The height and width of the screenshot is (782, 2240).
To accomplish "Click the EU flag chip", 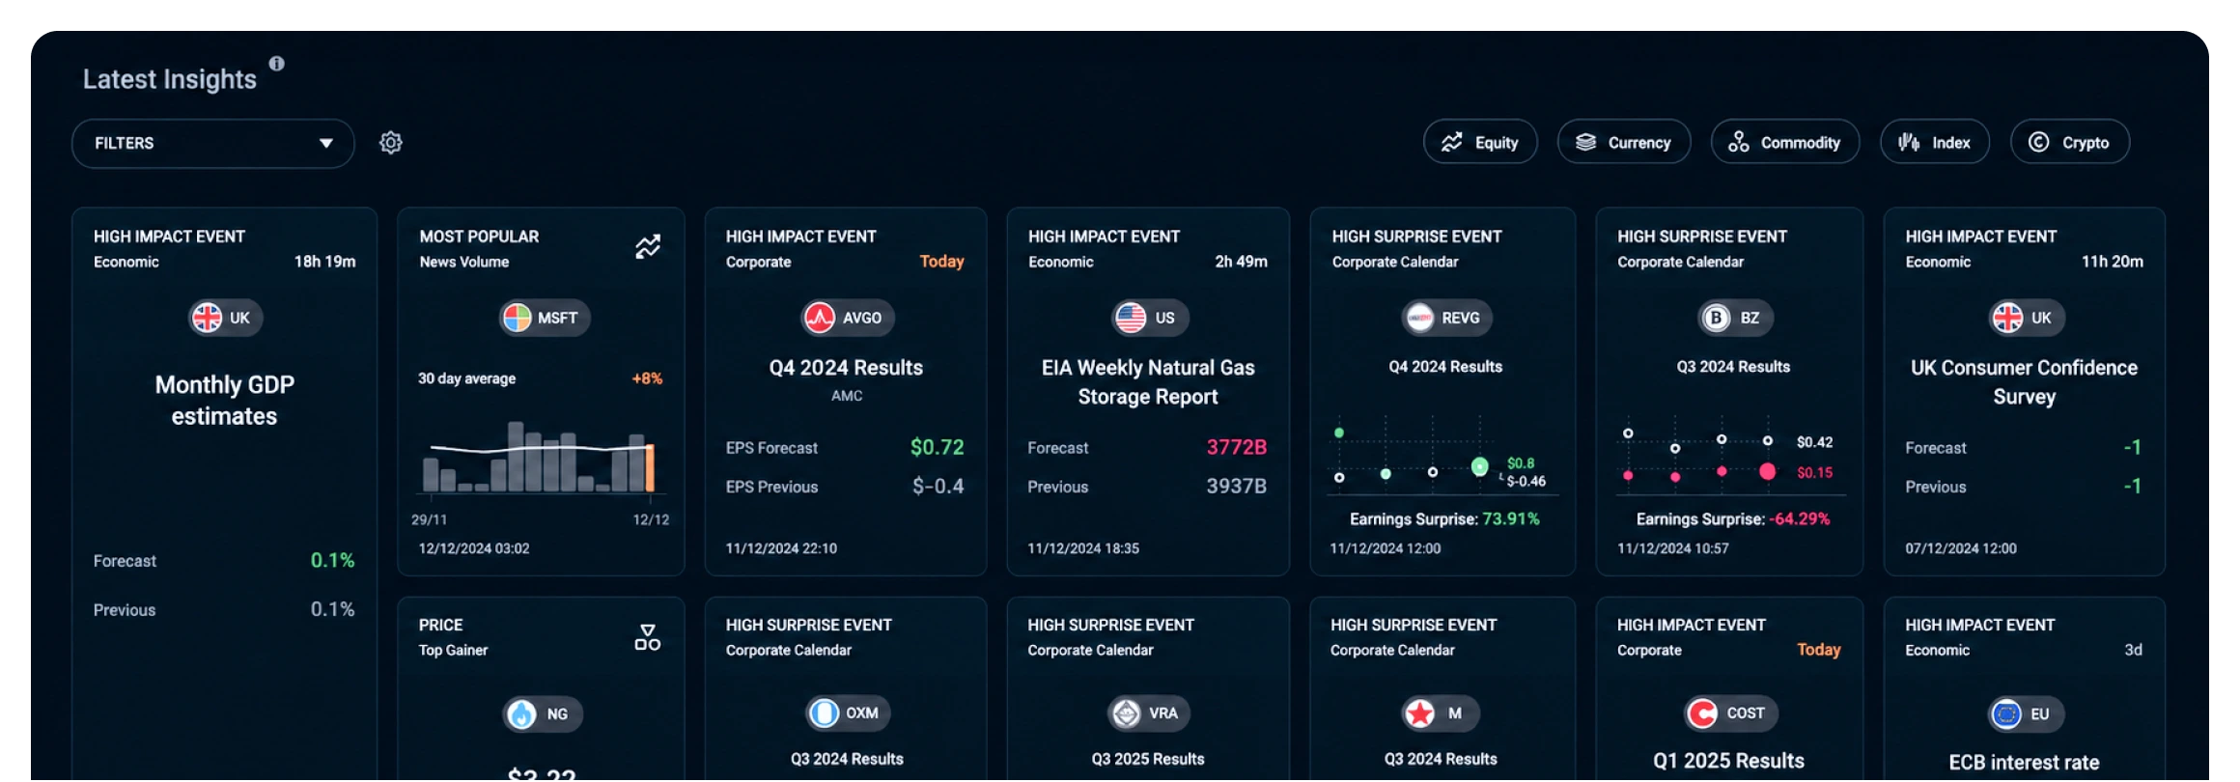I will click(x=2026, y=714).
